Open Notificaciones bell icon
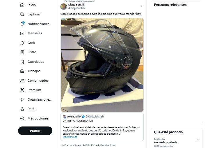The width and height of the screenshot is (219, 148). [22, 24]
